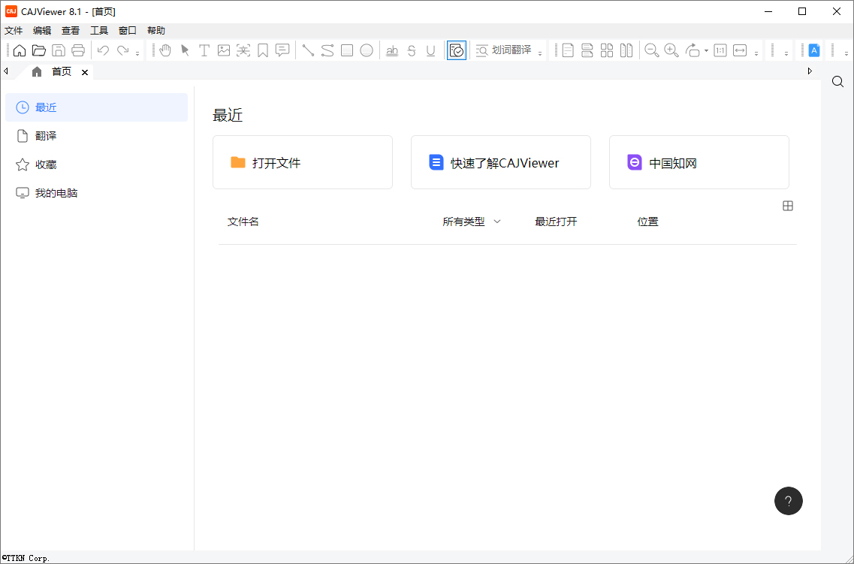Select the straight line drawing tool
The height and width of the screenshot is (564, 854).
(x=308, y=50)
